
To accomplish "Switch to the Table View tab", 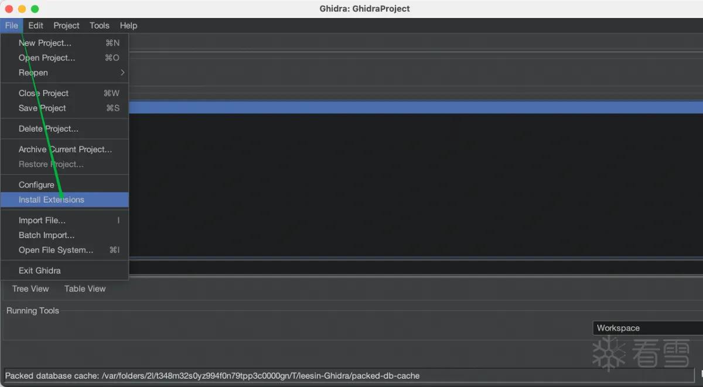I will (85, 289).
